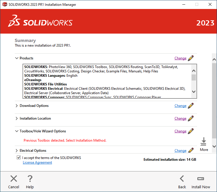Collapse the Toolbox/Hole Wizard Options section

click(x=16, y=131)
